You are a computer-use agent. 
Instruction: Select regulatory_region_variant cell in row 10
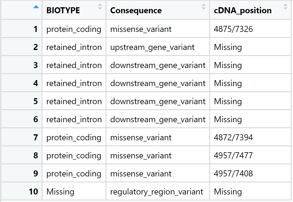158,191
